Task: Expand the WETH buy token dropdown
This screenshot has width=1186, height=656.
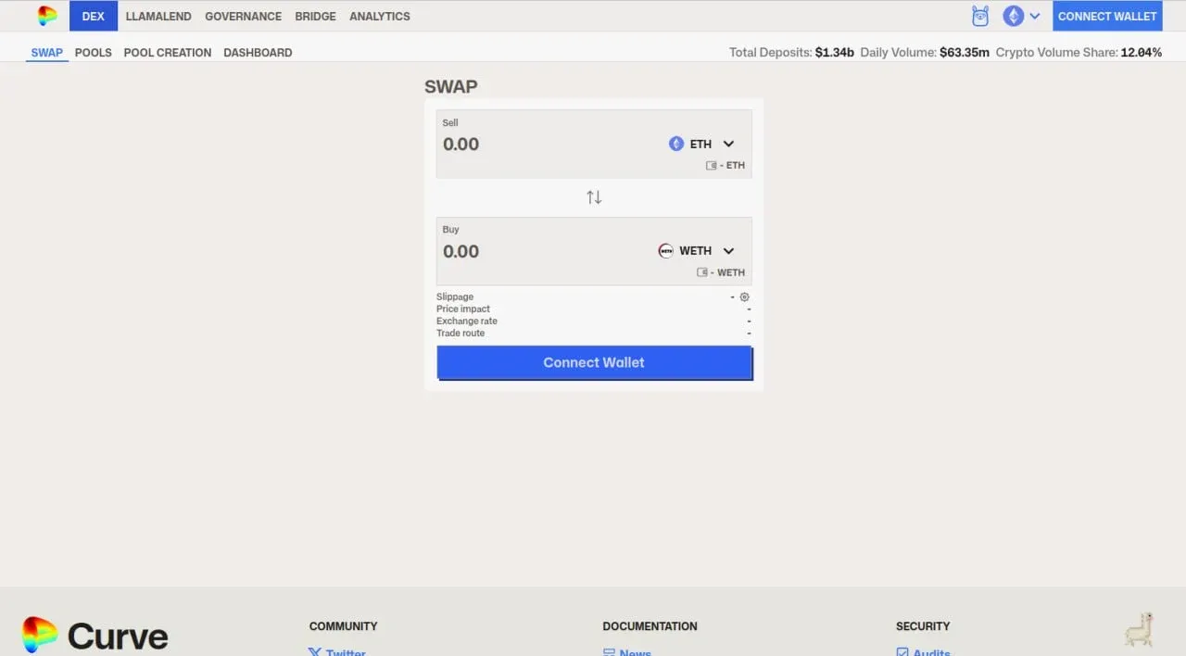Action: (x=728, y=251)
